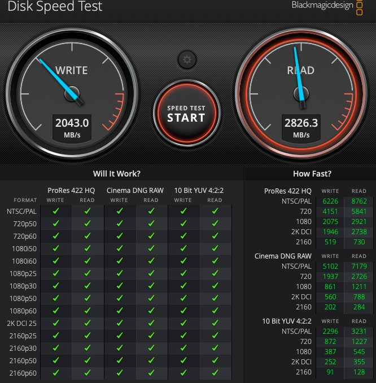Click the WRITE gauge dial
Viewport: 376px width, 383px height.
pyautogui.click(x=72, y=93)
